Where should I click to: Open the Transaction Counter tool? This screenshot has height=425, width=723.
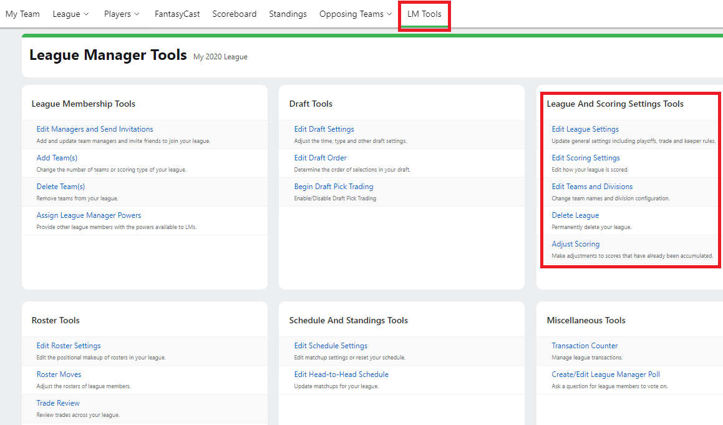585,346
